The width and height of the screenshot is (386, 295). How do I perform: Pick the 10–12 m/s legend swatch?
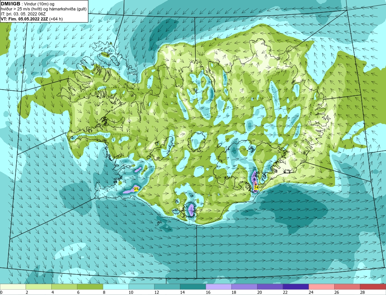click(x=141, y=287)
